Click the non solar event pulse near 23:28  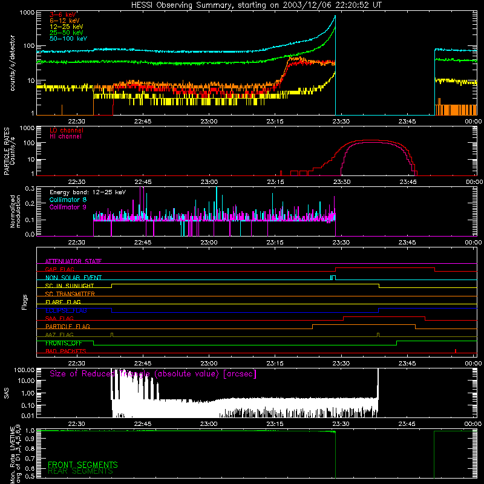tap(332, 277)
